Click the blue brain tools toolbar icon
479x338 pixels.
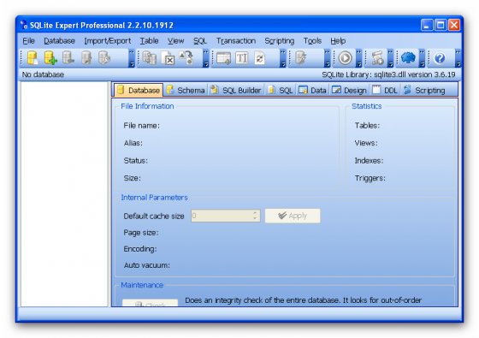click(408, 58)
